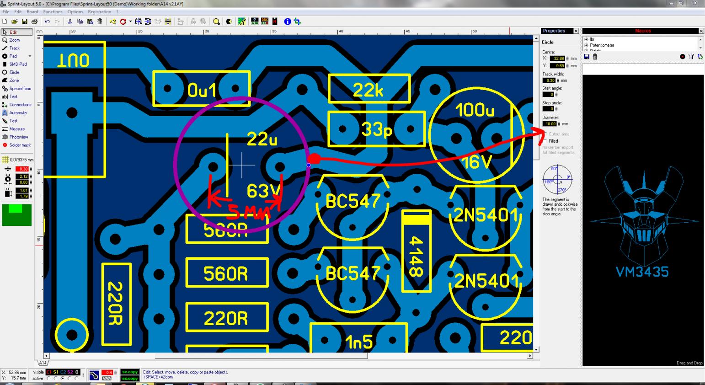705x385 pixels.
Task: Save macro with floppy icon in Macros panel
Action: 587,57
